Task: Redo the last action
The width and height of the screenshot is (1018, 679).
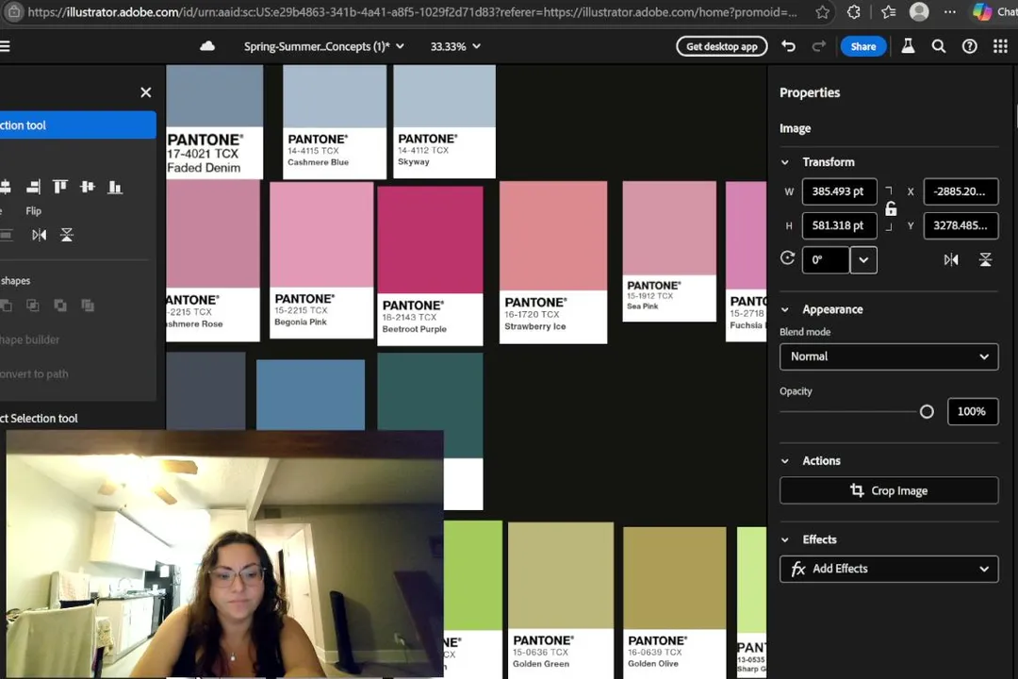Action: tap(819, 46)
